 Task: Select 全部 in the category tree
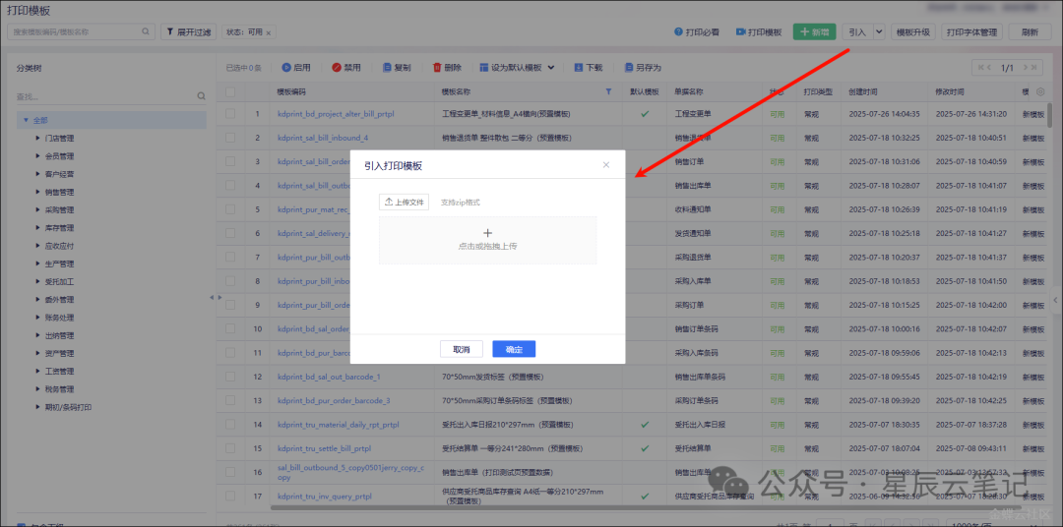pyautogui.click(x=40, y=120)
